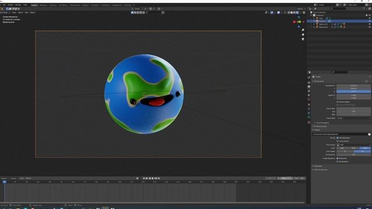This screenshot has width=372, height=209.
Task: Click the timeline playhead at frame 1
Action: tap(4, 182)
